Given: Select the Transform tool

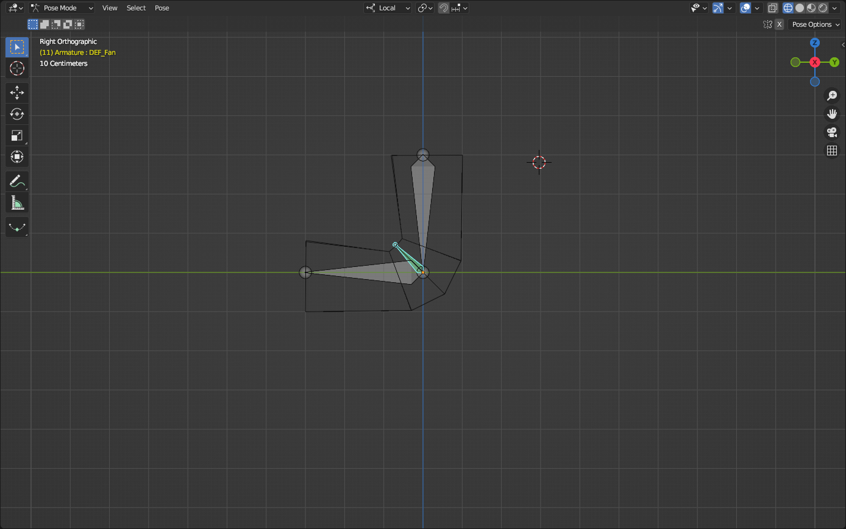Looking at the screenshot, I should point(17,157).
